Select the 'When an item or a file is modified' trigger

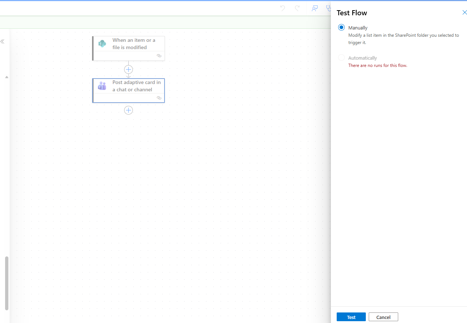(133, 44)
